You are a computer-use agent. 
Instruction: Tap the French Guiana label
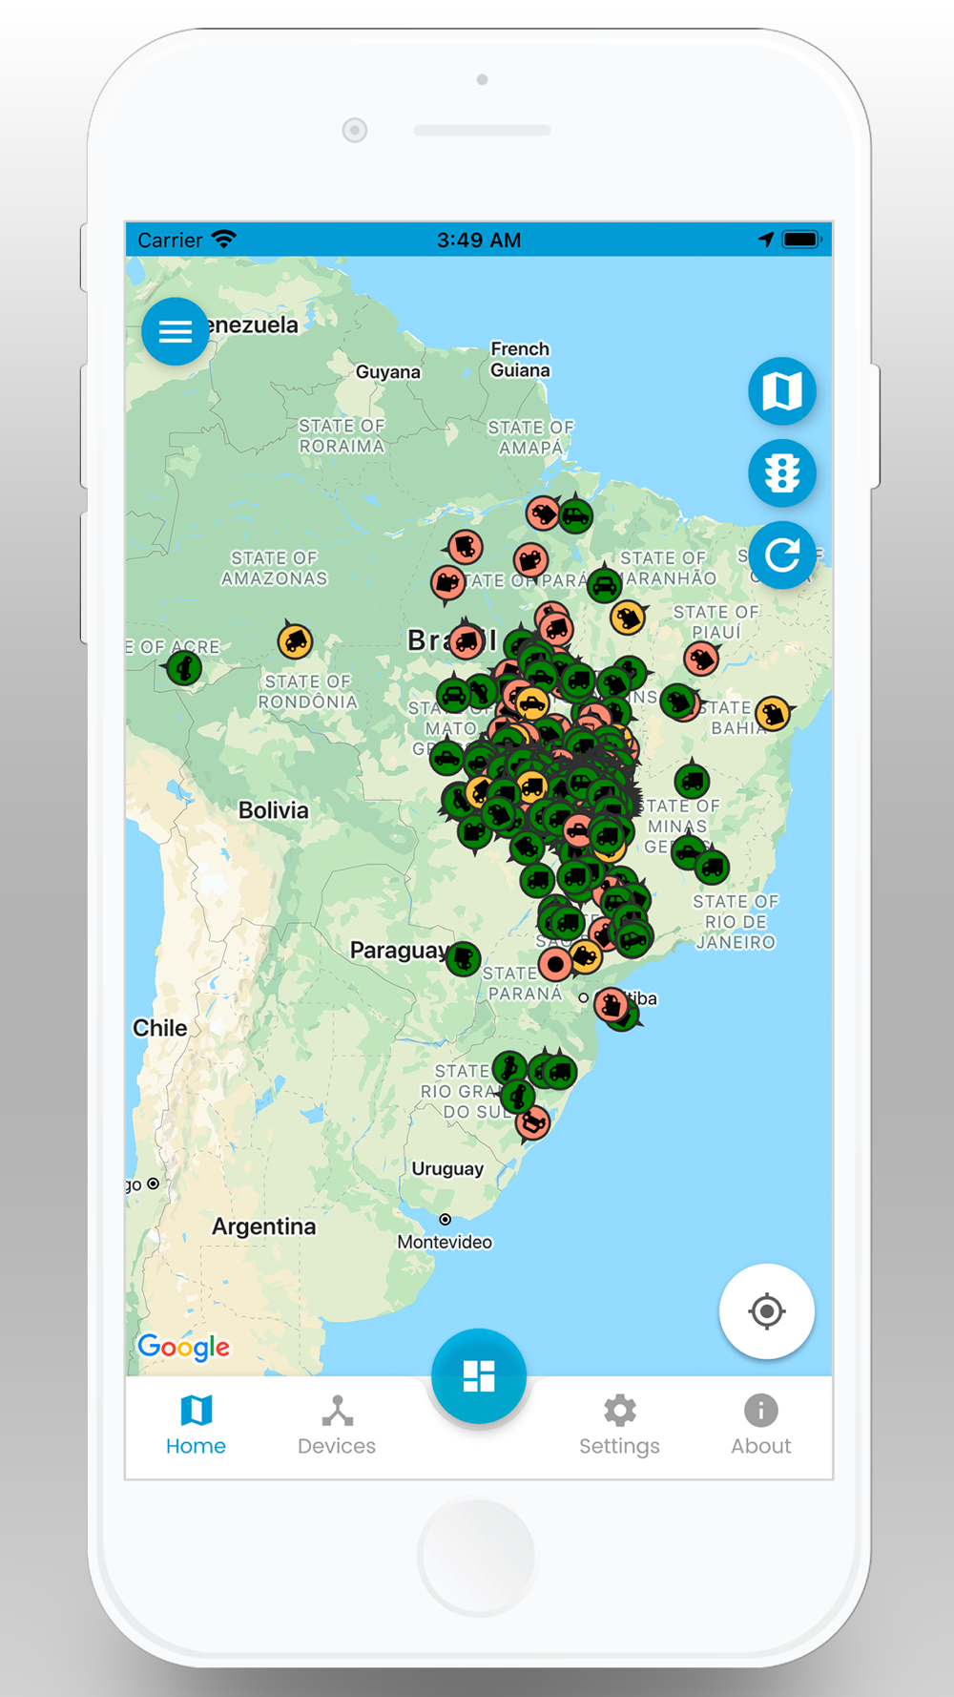pos(520,360)
